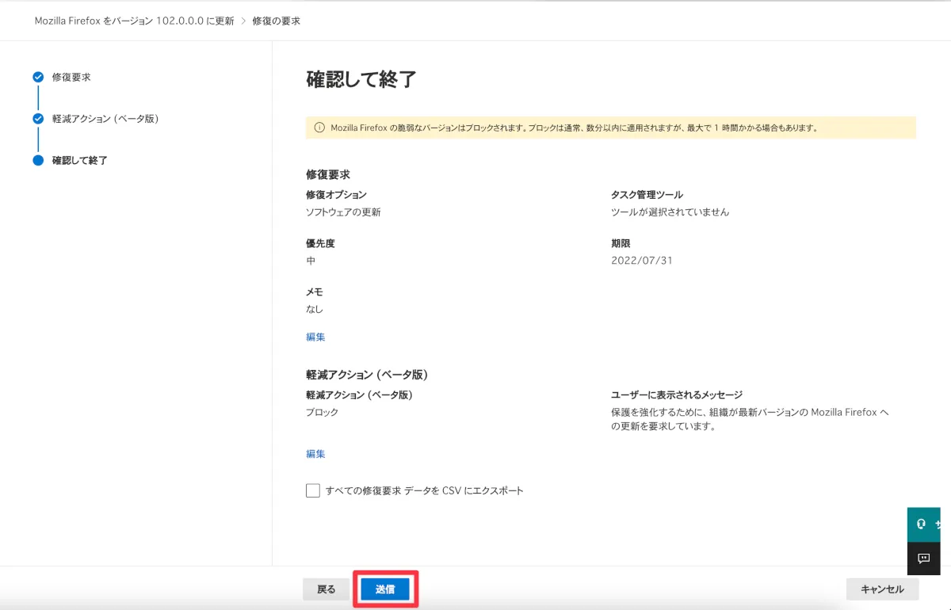Click the completed checkmark icon for 修復要求 step
The image size is (951, 610).
pyautogui.click(x=38, y=77)
